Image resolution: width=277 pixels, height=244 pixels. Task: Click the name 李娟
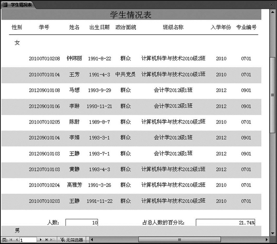(x=74, y=137)
